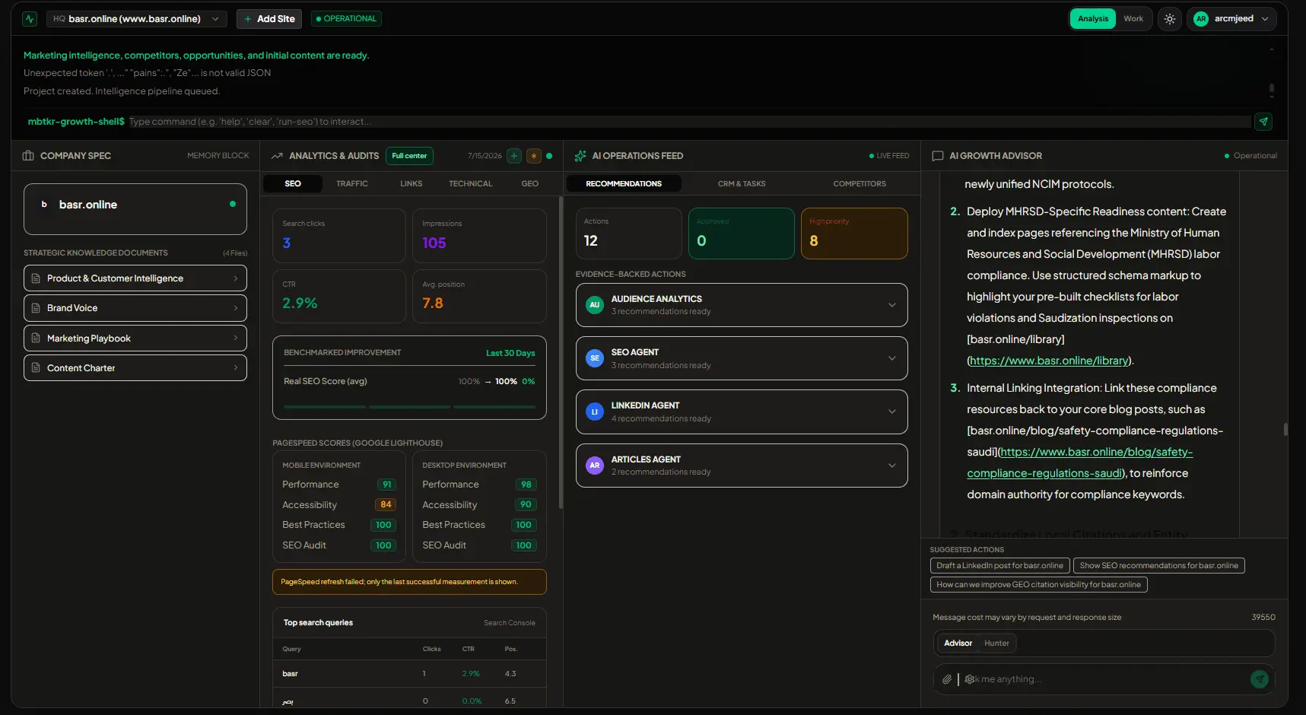Image resolution: width=1306 pixels, height=715 pixels.
Task: Click the green plus icon beside 7/15/2026
Action: click(x=514, y=156)
